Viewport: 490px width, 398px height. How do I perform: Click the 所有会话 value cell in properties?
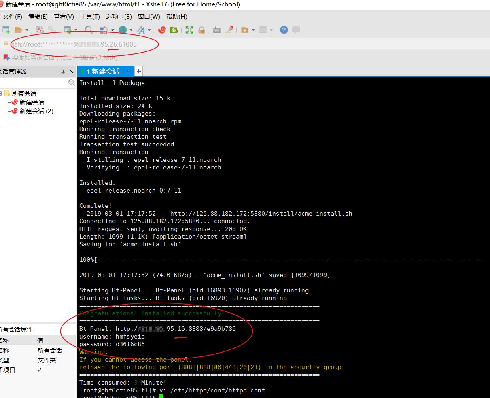[49, 350]
